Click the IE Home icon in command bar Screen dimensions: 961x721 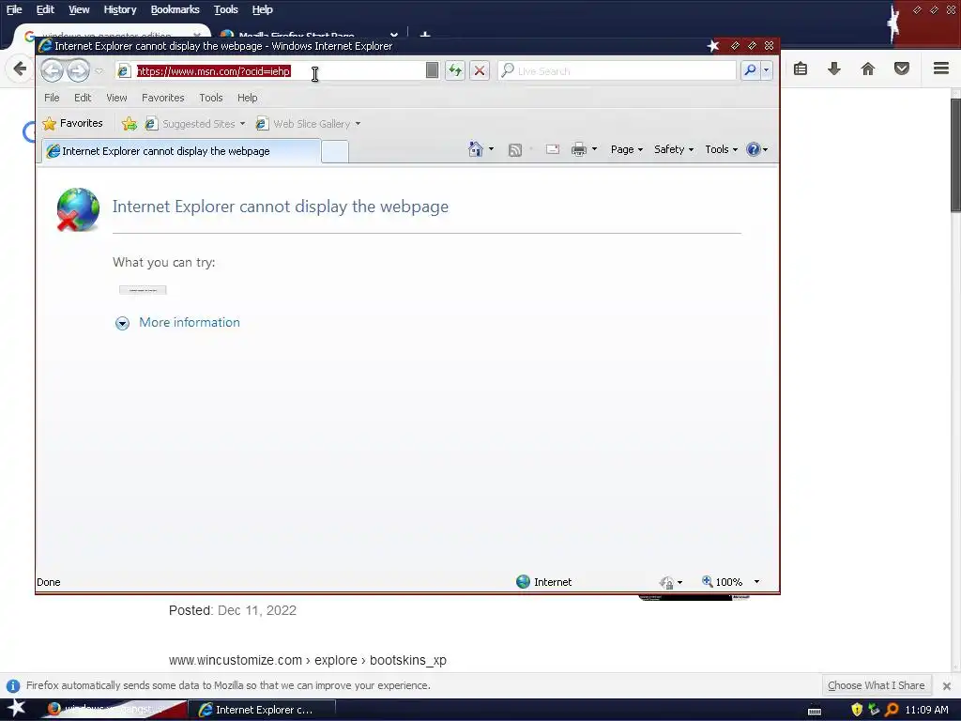coord(476,149)
